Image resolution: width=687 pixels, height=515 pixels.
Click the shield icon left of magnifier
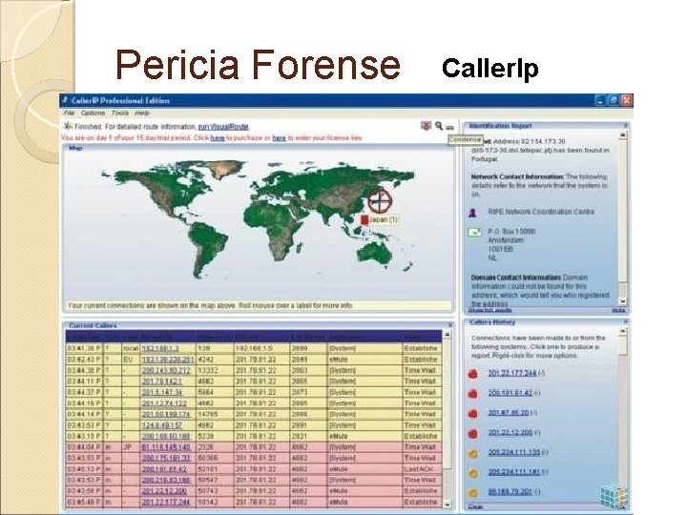(426, 126)
